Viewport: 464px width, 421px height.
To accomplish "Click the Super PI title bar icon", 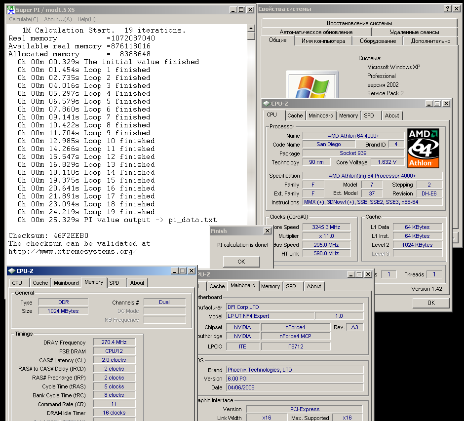I will pos(11,10).
